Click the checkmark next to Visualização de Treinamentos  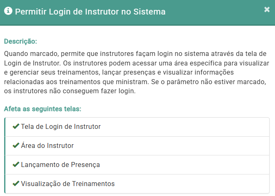16,183
